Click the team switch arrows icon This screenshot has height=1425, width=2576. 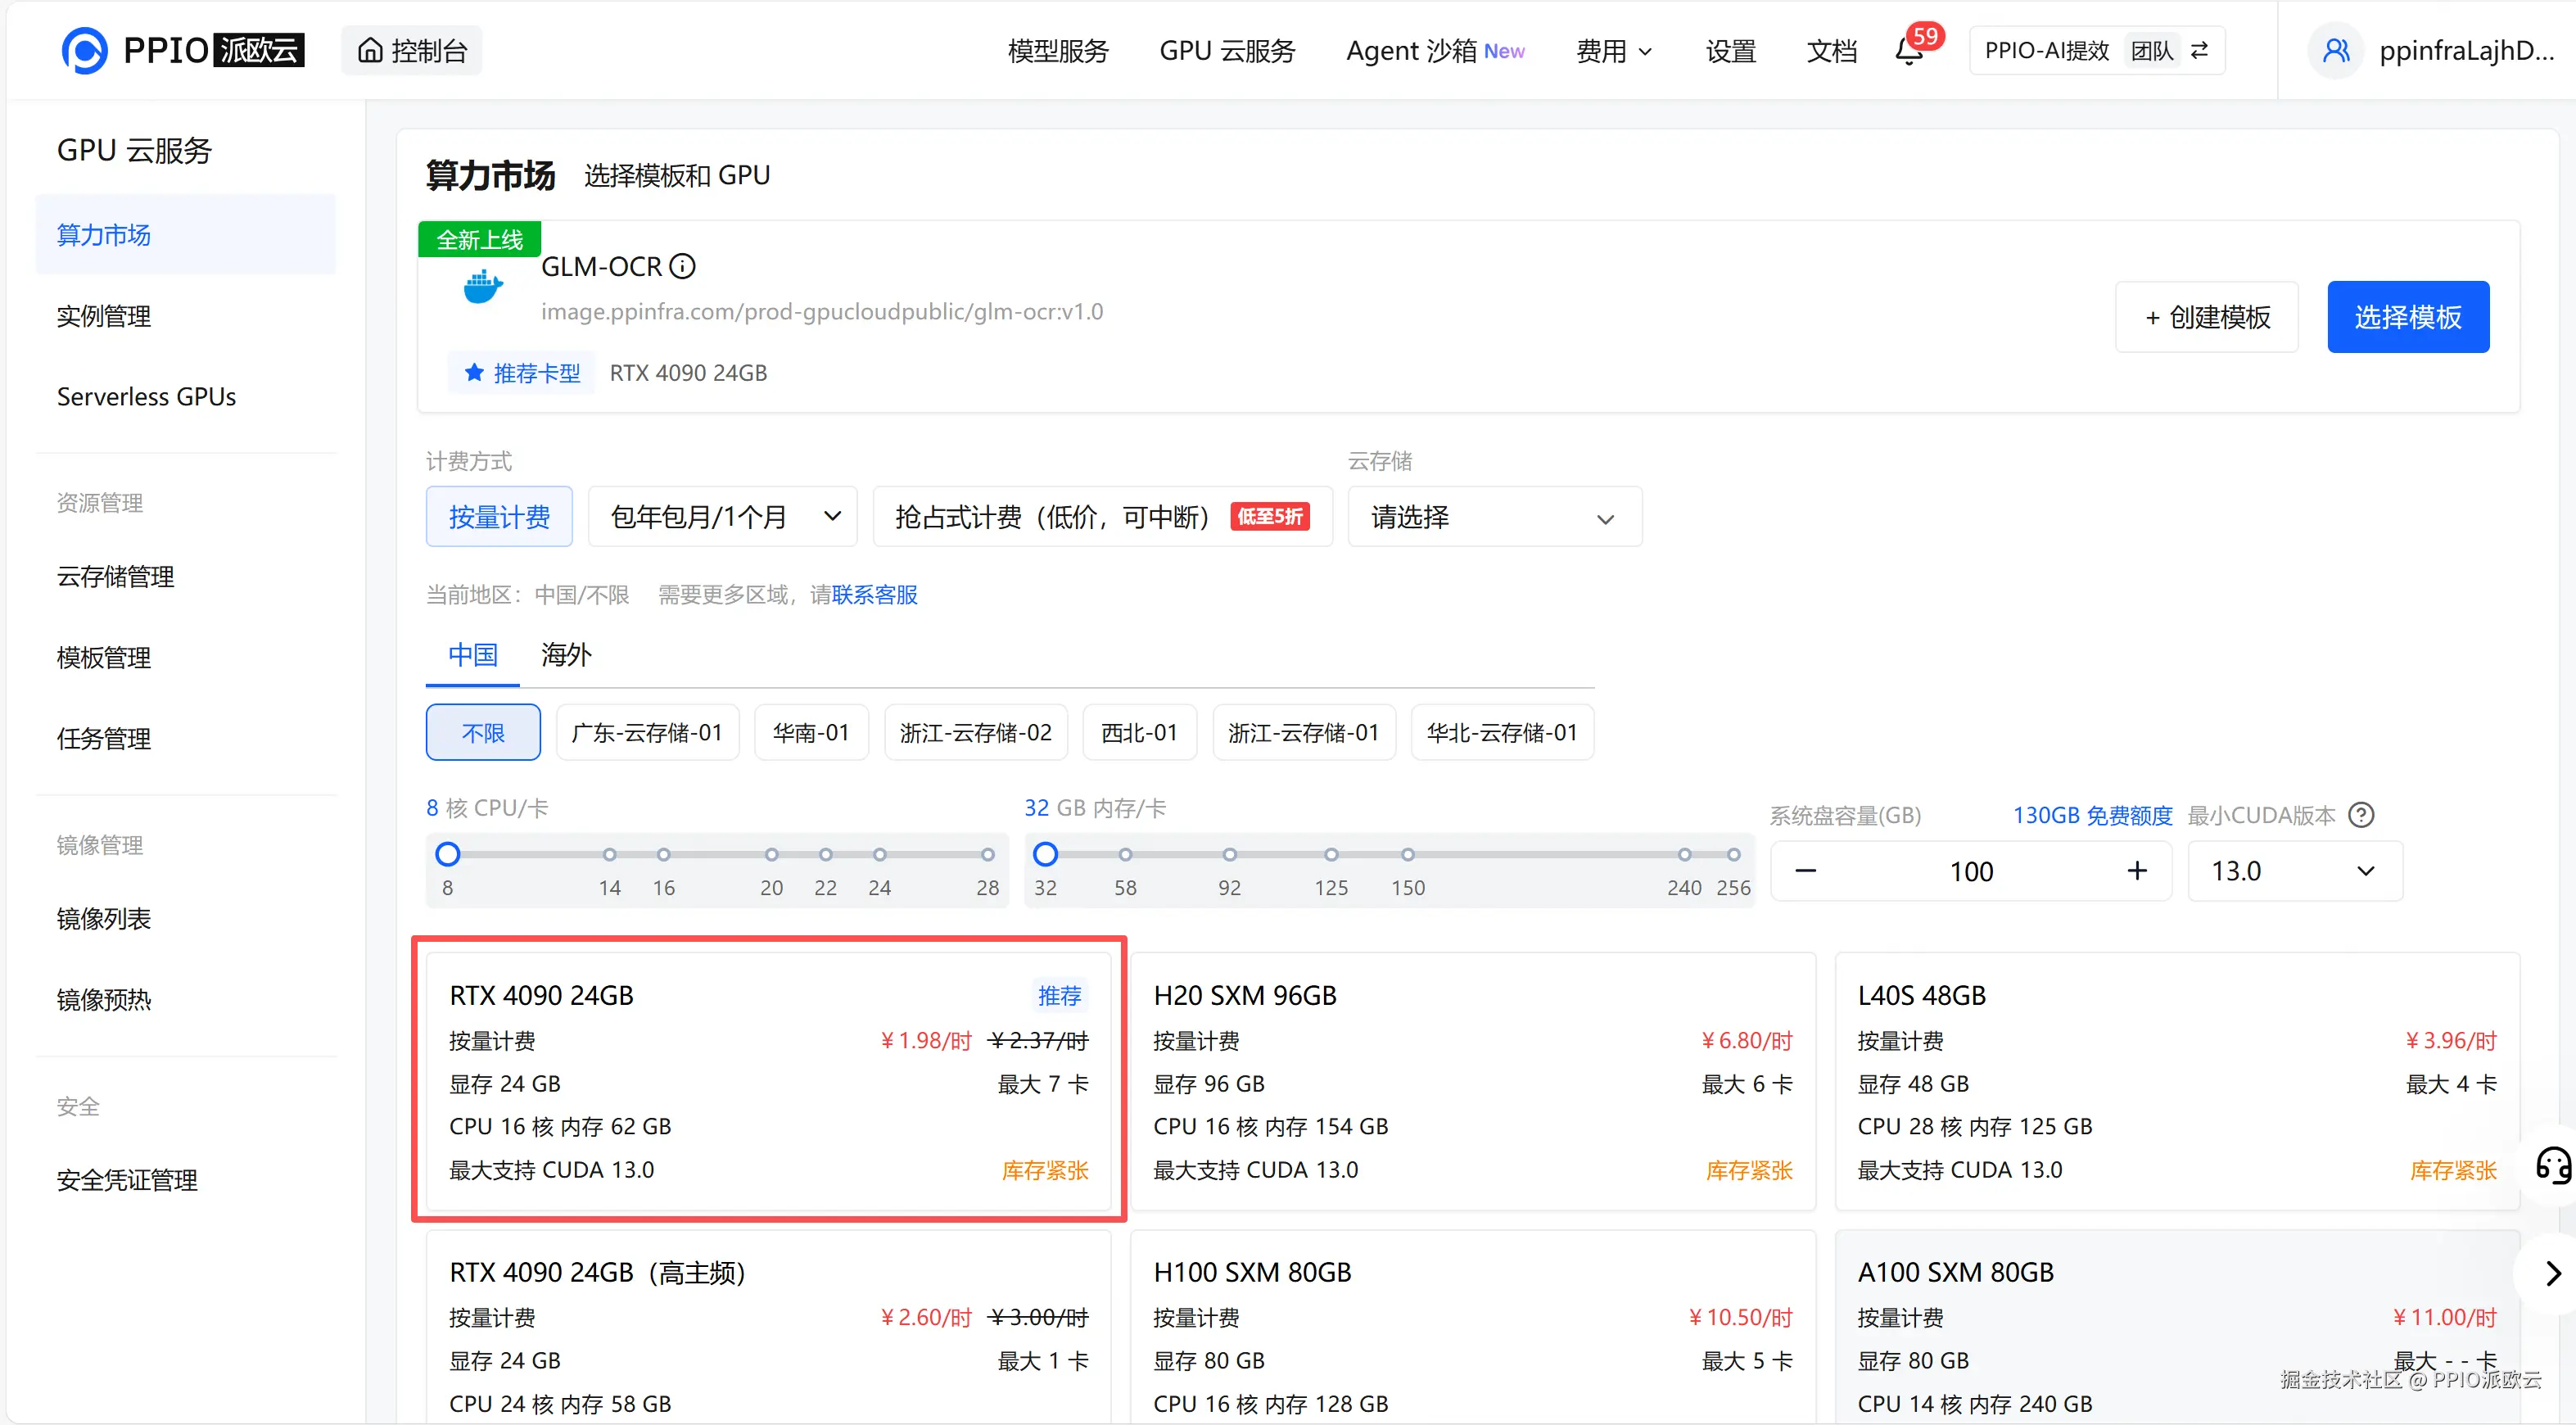tap(2199, 50)
